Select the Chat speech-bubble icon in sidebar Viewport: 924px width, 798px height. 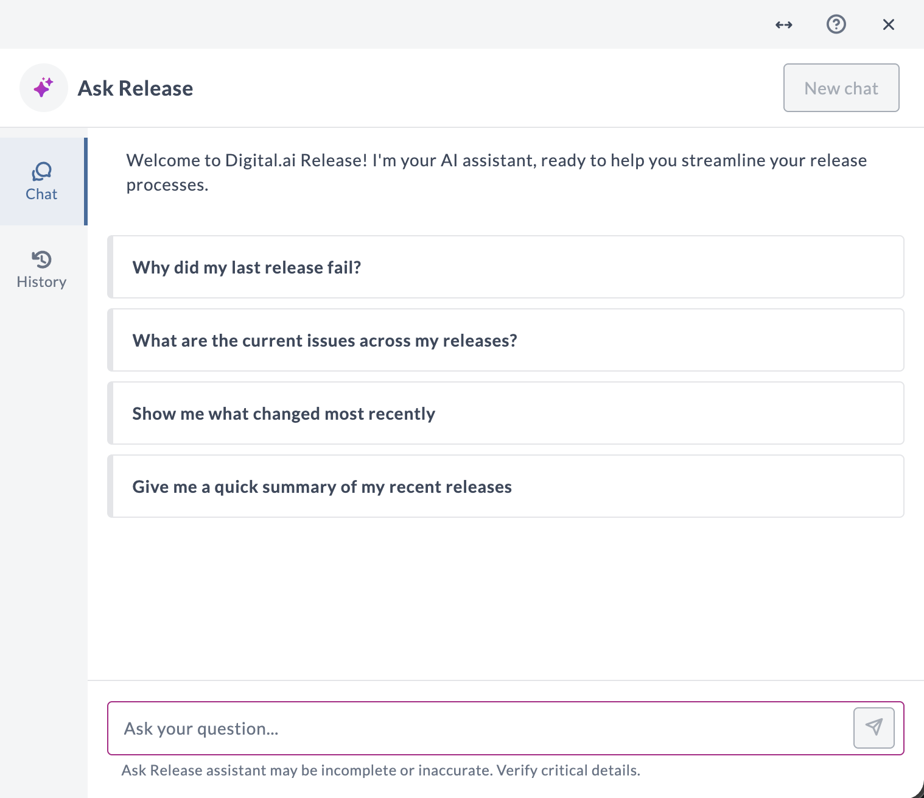coord(41,171)
